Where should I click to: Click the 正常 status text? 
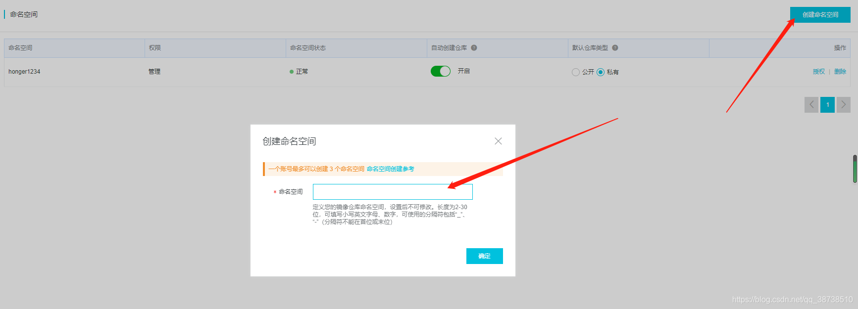click(x=302, y=72)
